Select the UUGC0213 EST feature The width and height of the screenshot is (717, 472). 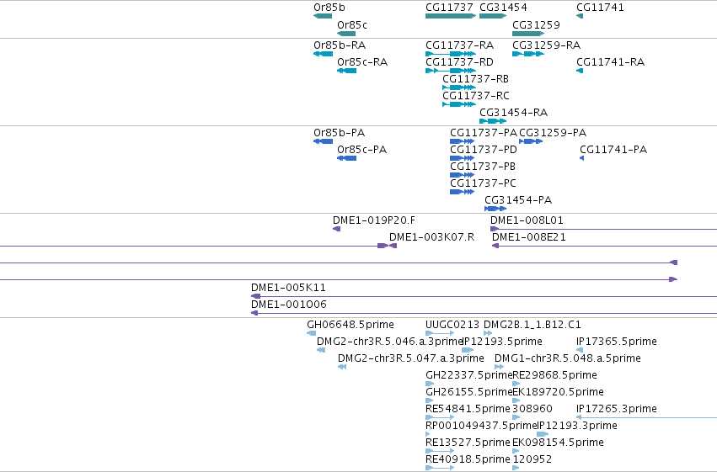click(440, 333)
